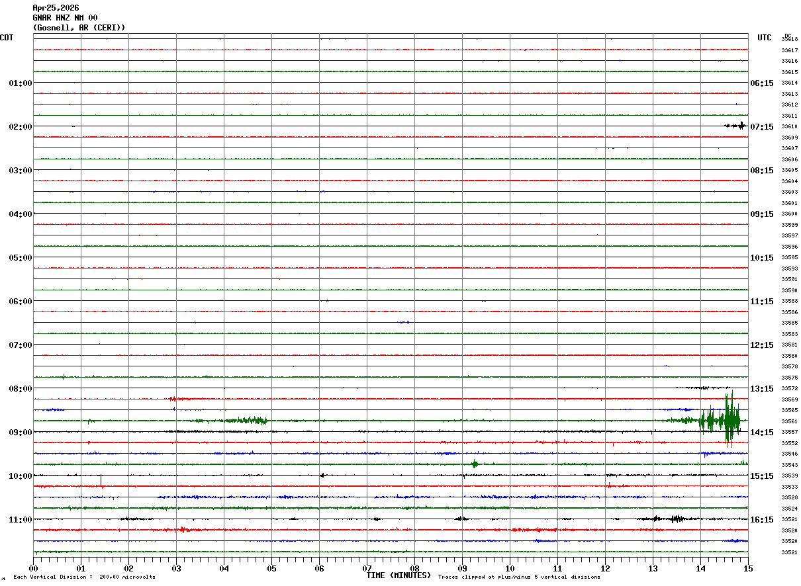Click the black burst ending the 02:00 trace

[735, 125]
